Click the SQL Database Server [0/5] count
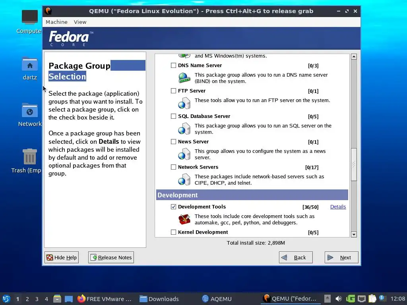 [313, 116]
